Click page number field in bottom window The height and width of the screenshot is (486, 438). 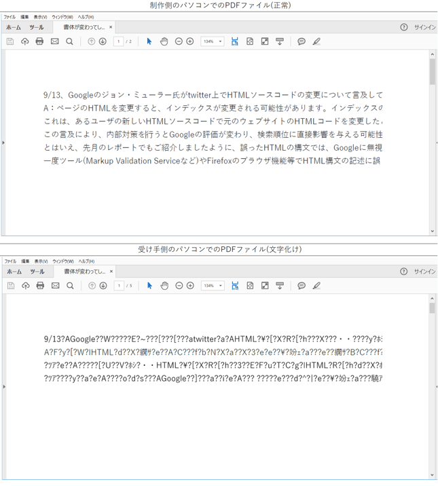(x=119, y=286)
